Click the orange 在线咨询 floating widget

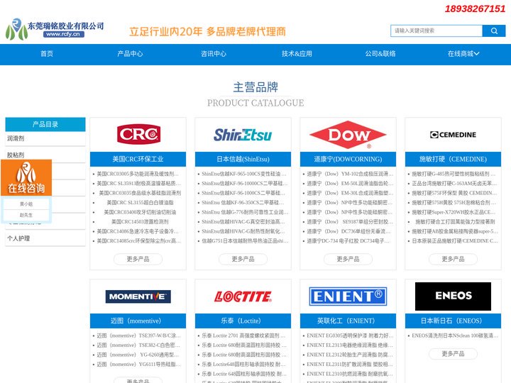coord(26,177)
